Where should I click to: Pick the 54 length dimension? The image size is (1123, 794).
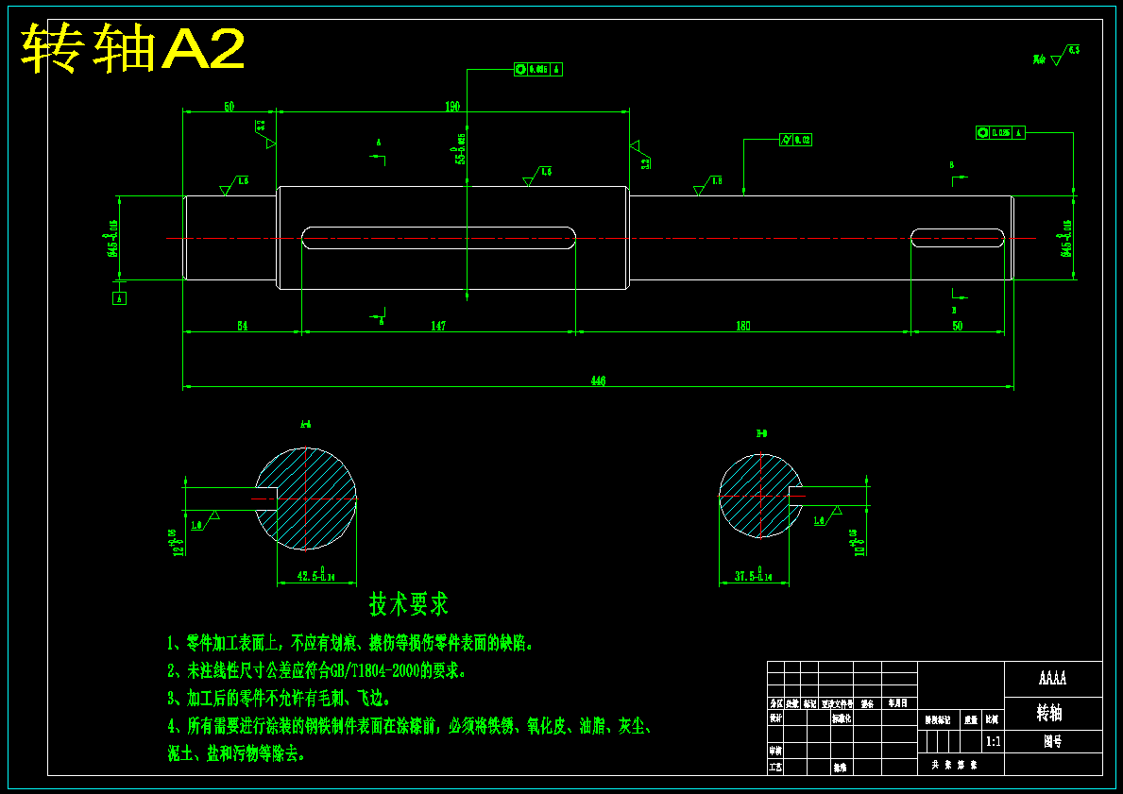(x=242, y=326)
